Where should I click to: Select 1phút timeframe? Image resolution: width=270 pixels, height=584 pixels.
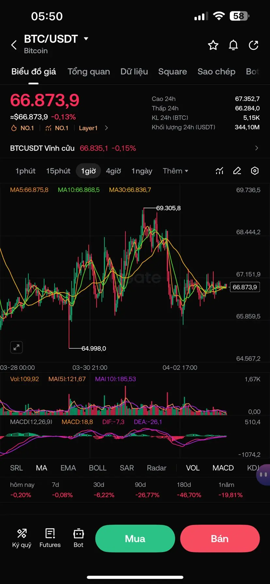click(x=25, y=171)
